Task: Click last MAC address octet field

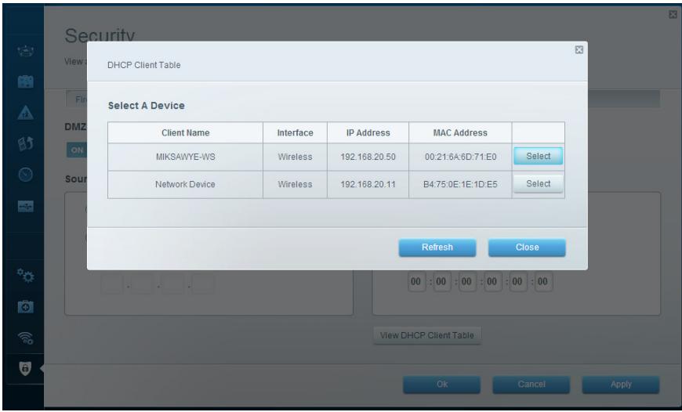Action: 542,282
